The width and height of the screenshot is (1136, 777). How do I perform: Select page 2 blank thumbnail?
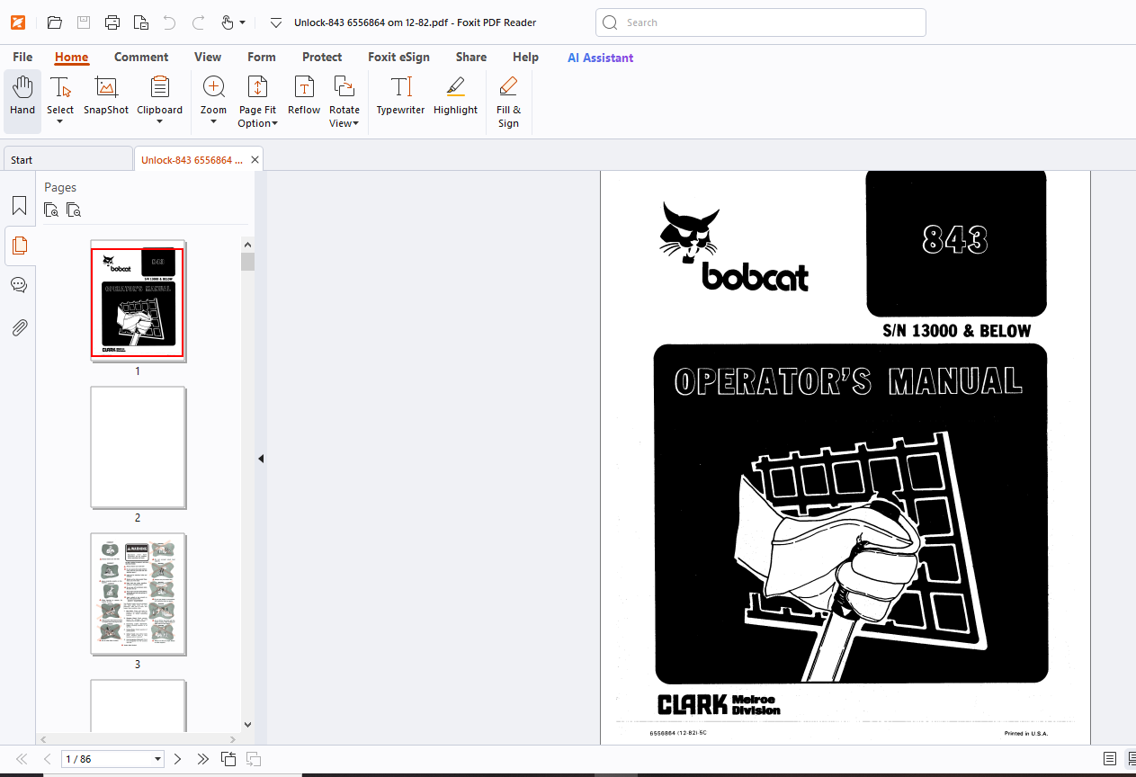pos(138,448)
